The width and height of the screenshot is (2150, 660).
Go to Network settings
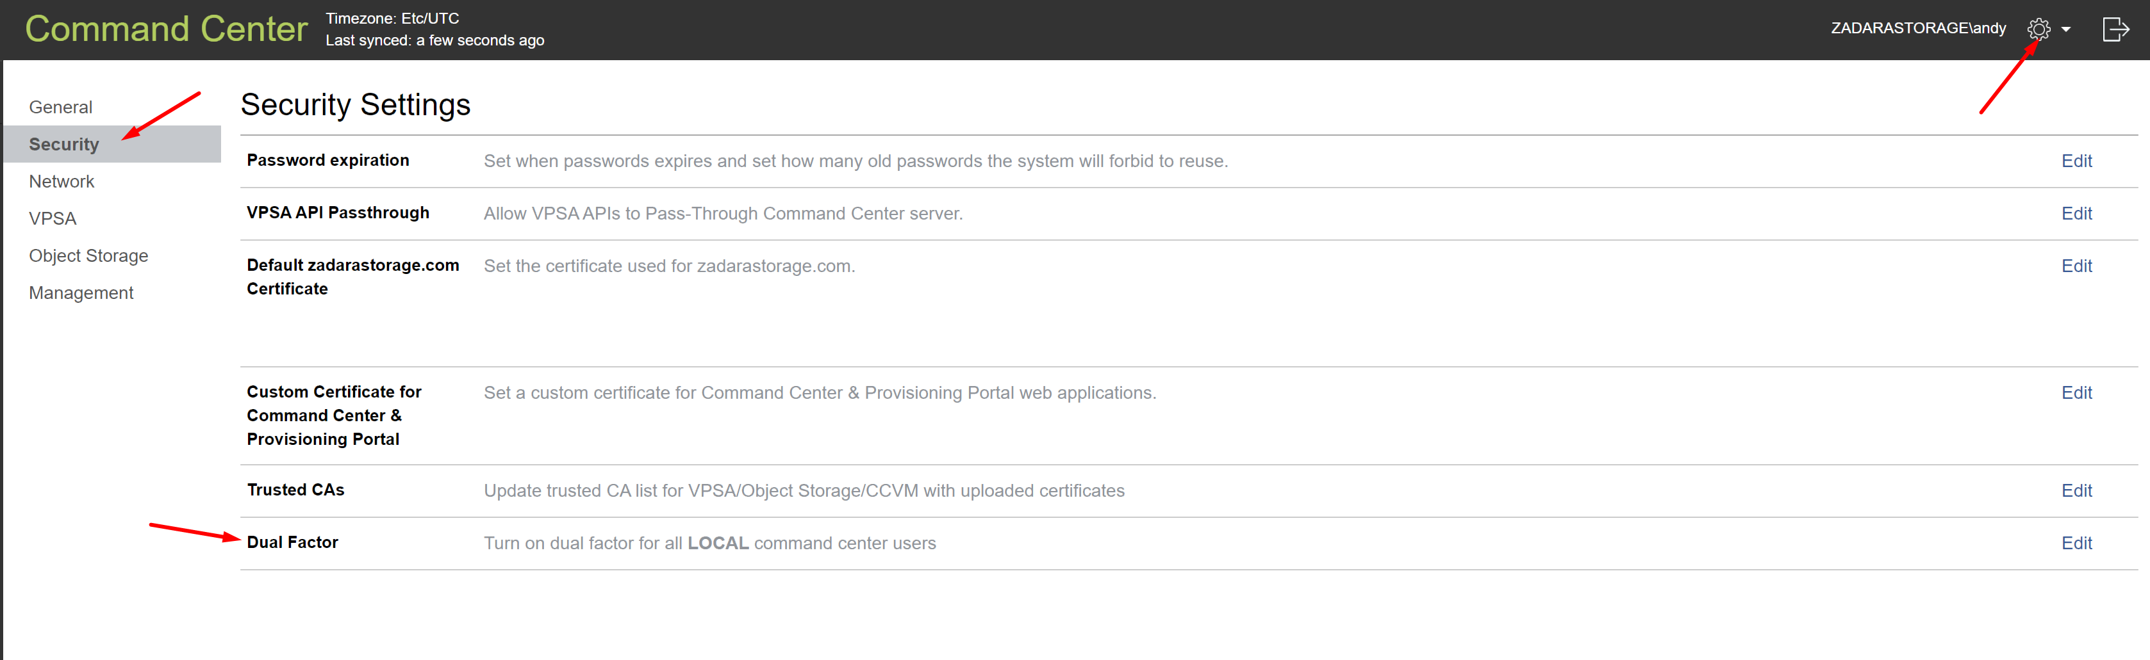pyautogui.click(x=61, y=181)
